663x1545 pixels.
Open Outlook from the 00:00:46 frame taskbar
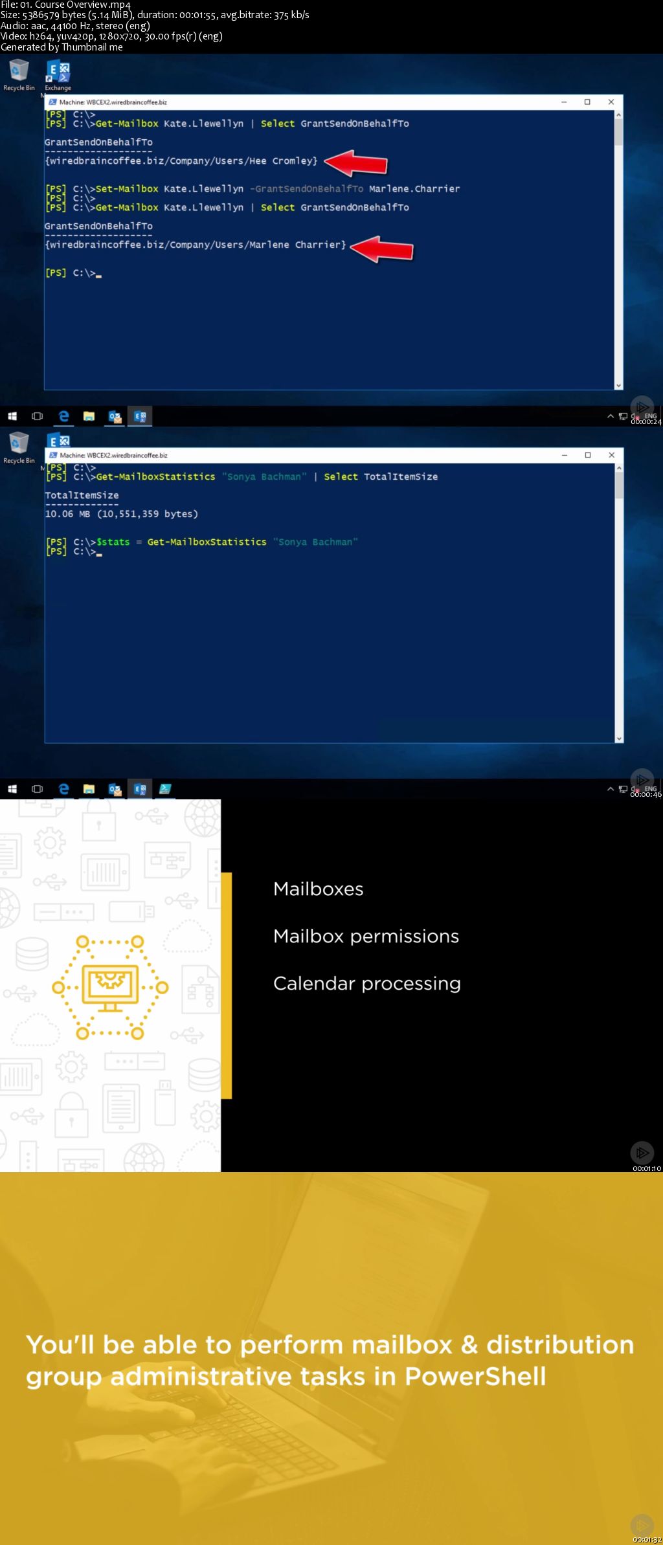tap(115, 789)
